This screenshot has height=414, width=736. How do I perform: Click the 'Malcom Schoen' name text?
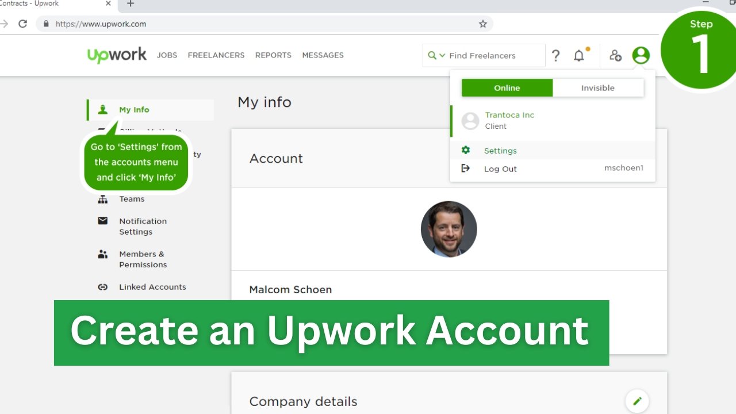[290, 290]
